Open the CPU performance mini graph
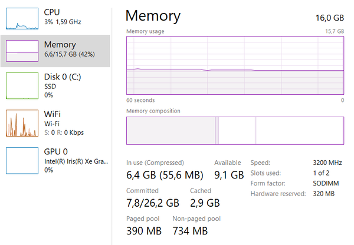The image size is (354, 245). (22, 19)
